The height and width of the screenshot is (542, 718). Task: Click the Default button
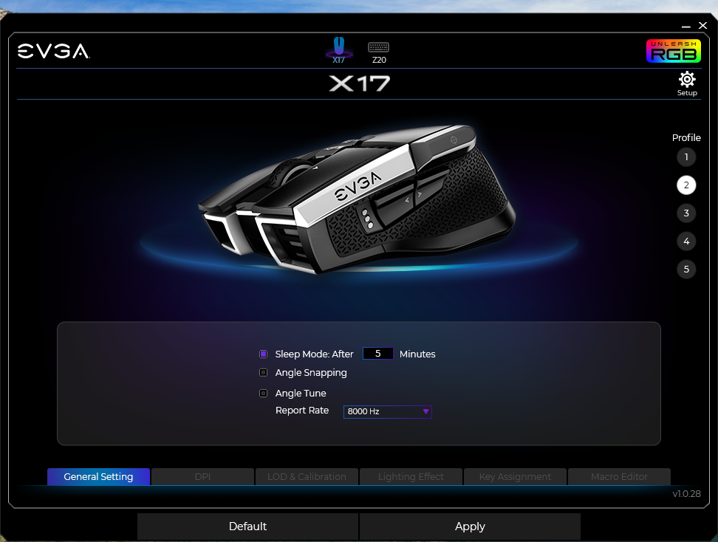point(247,526)
